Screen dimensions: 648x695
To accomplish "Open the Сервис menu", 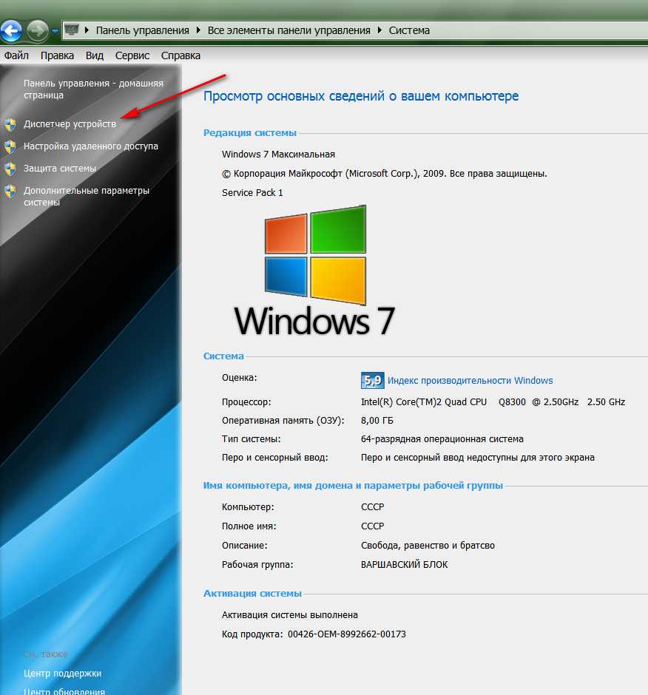I will (x=132, y=55).
